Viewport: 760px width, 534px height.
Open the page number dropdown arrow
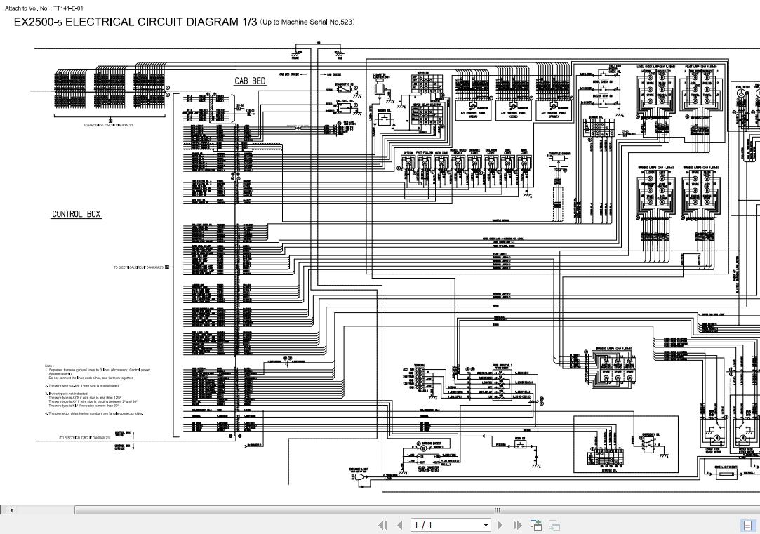486,526
